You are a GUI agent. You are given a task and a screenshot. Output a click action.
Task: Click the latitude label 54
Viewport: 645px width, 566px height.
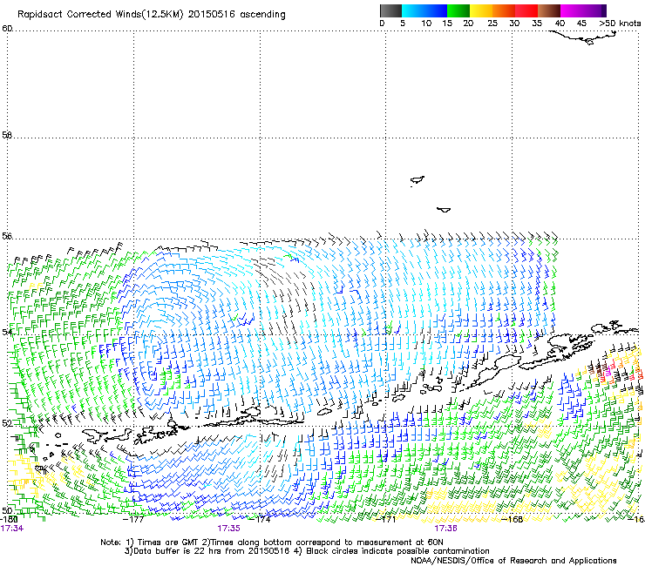pyautogui.click(x=7, y=332)
